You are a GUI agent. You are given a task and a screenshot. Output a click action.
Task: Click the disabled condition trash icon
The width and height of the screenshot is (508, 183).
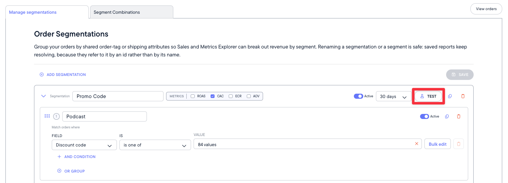coord(459,144)
